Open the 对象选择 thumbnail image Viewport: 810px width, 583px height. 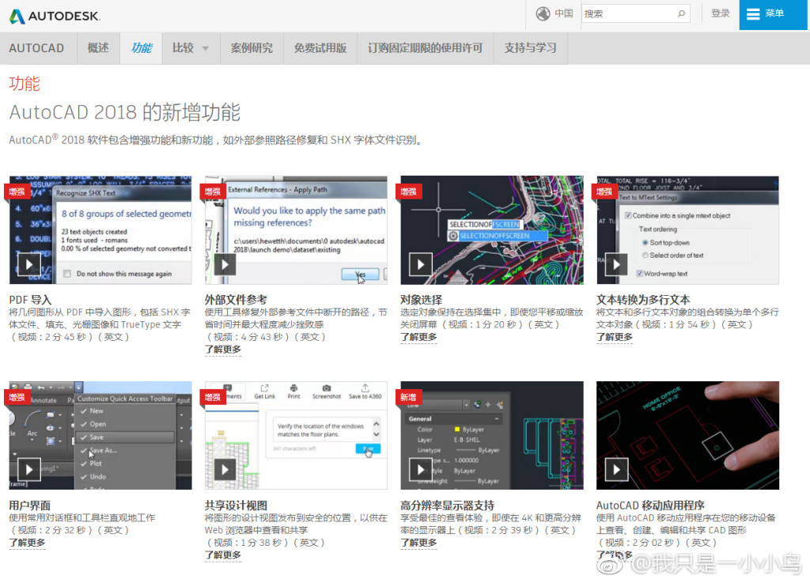[492, 229]
